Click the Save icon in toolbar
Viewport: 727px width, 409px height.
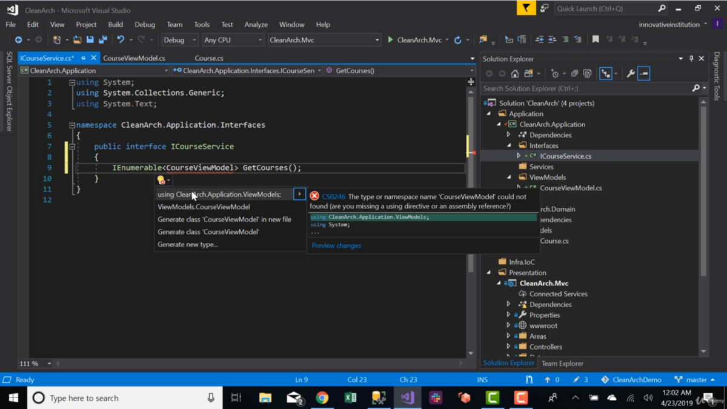tap(90, 40)
